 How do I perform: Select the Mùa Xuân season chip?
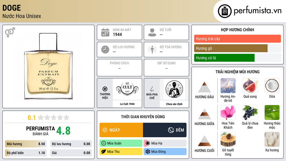point(121,143)
